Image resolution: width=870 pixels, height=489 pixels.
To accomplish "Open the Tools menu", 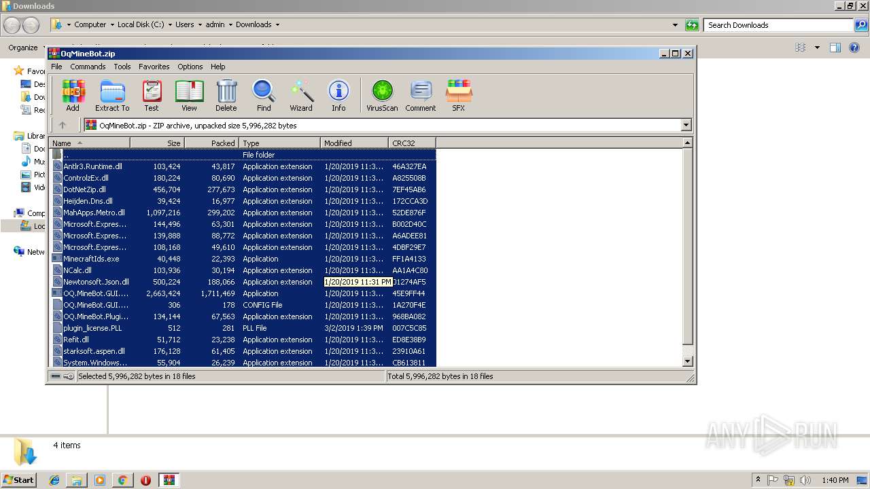I will point(122,67).
